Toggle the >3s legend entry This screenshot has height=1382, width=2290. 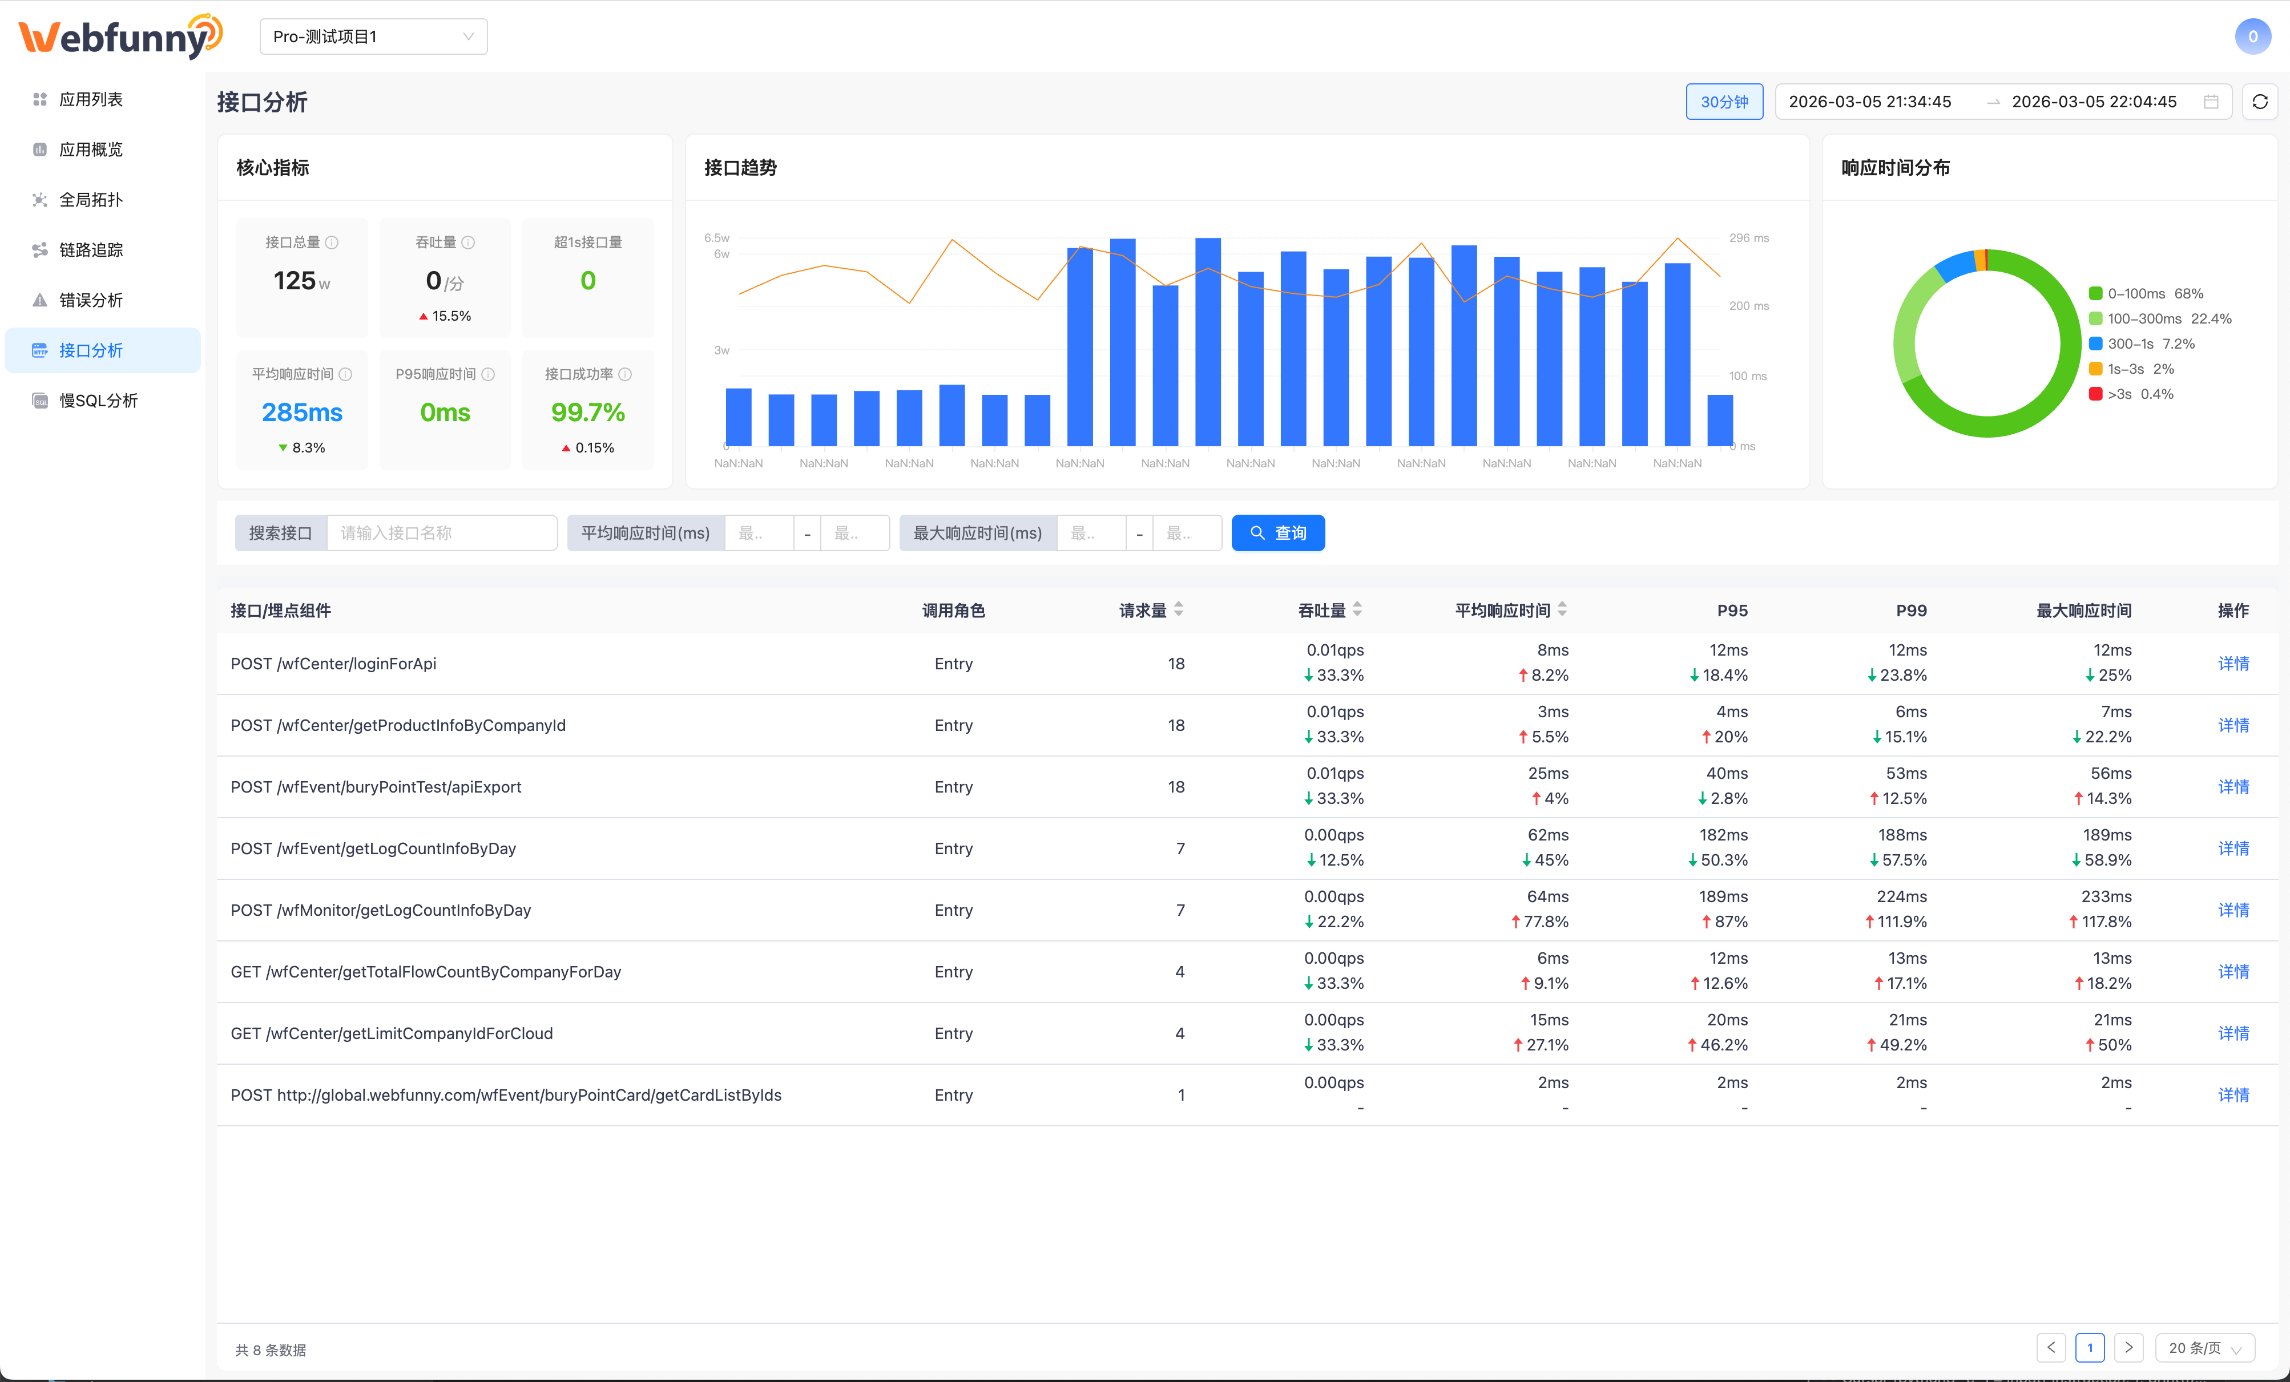(2130, 394)
